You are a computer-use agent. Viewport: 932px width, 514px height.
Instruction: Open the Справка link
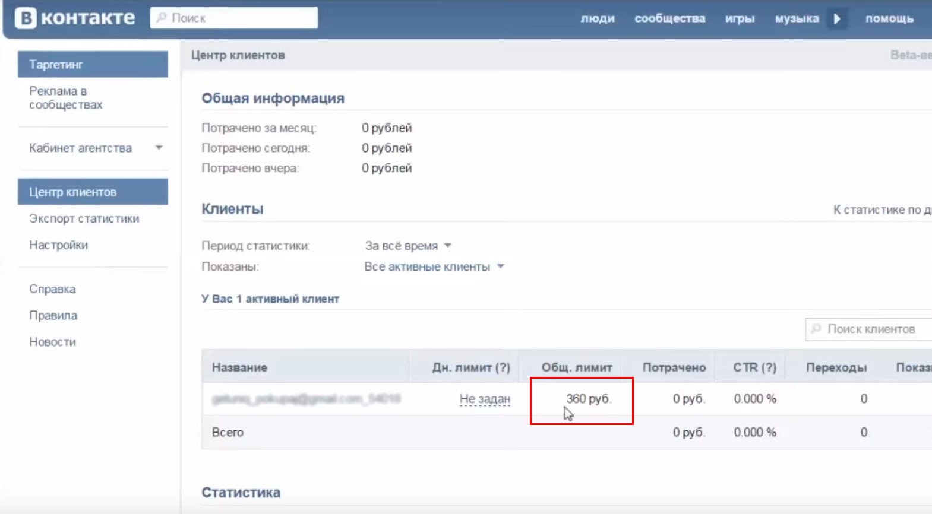coord(52,289)
